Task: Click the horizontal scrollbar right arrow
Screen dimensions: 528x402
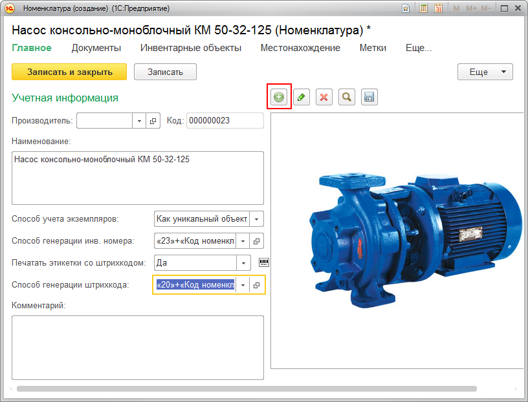Action: click(x=516, y=388)
